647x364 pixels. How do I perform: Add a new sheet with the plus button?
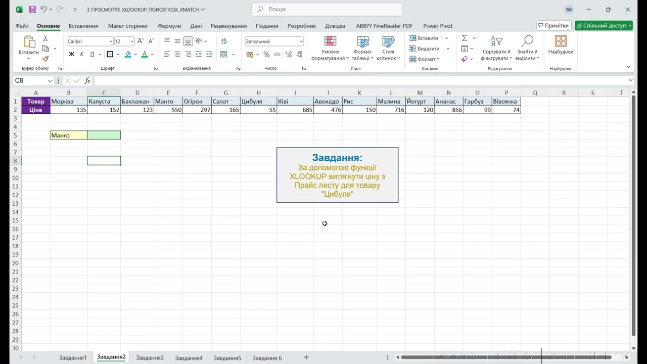pyautogui.click(x=306, y=357)
